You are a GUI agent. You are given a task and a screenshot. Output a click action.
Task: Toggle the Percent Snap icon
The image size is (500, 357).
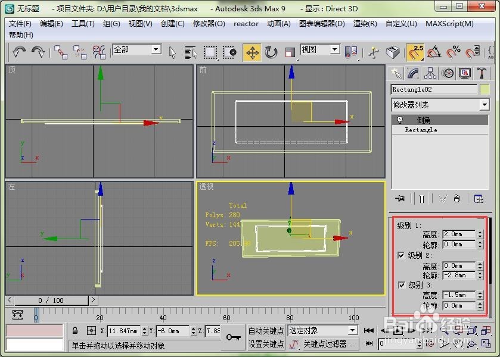(454, 52)
